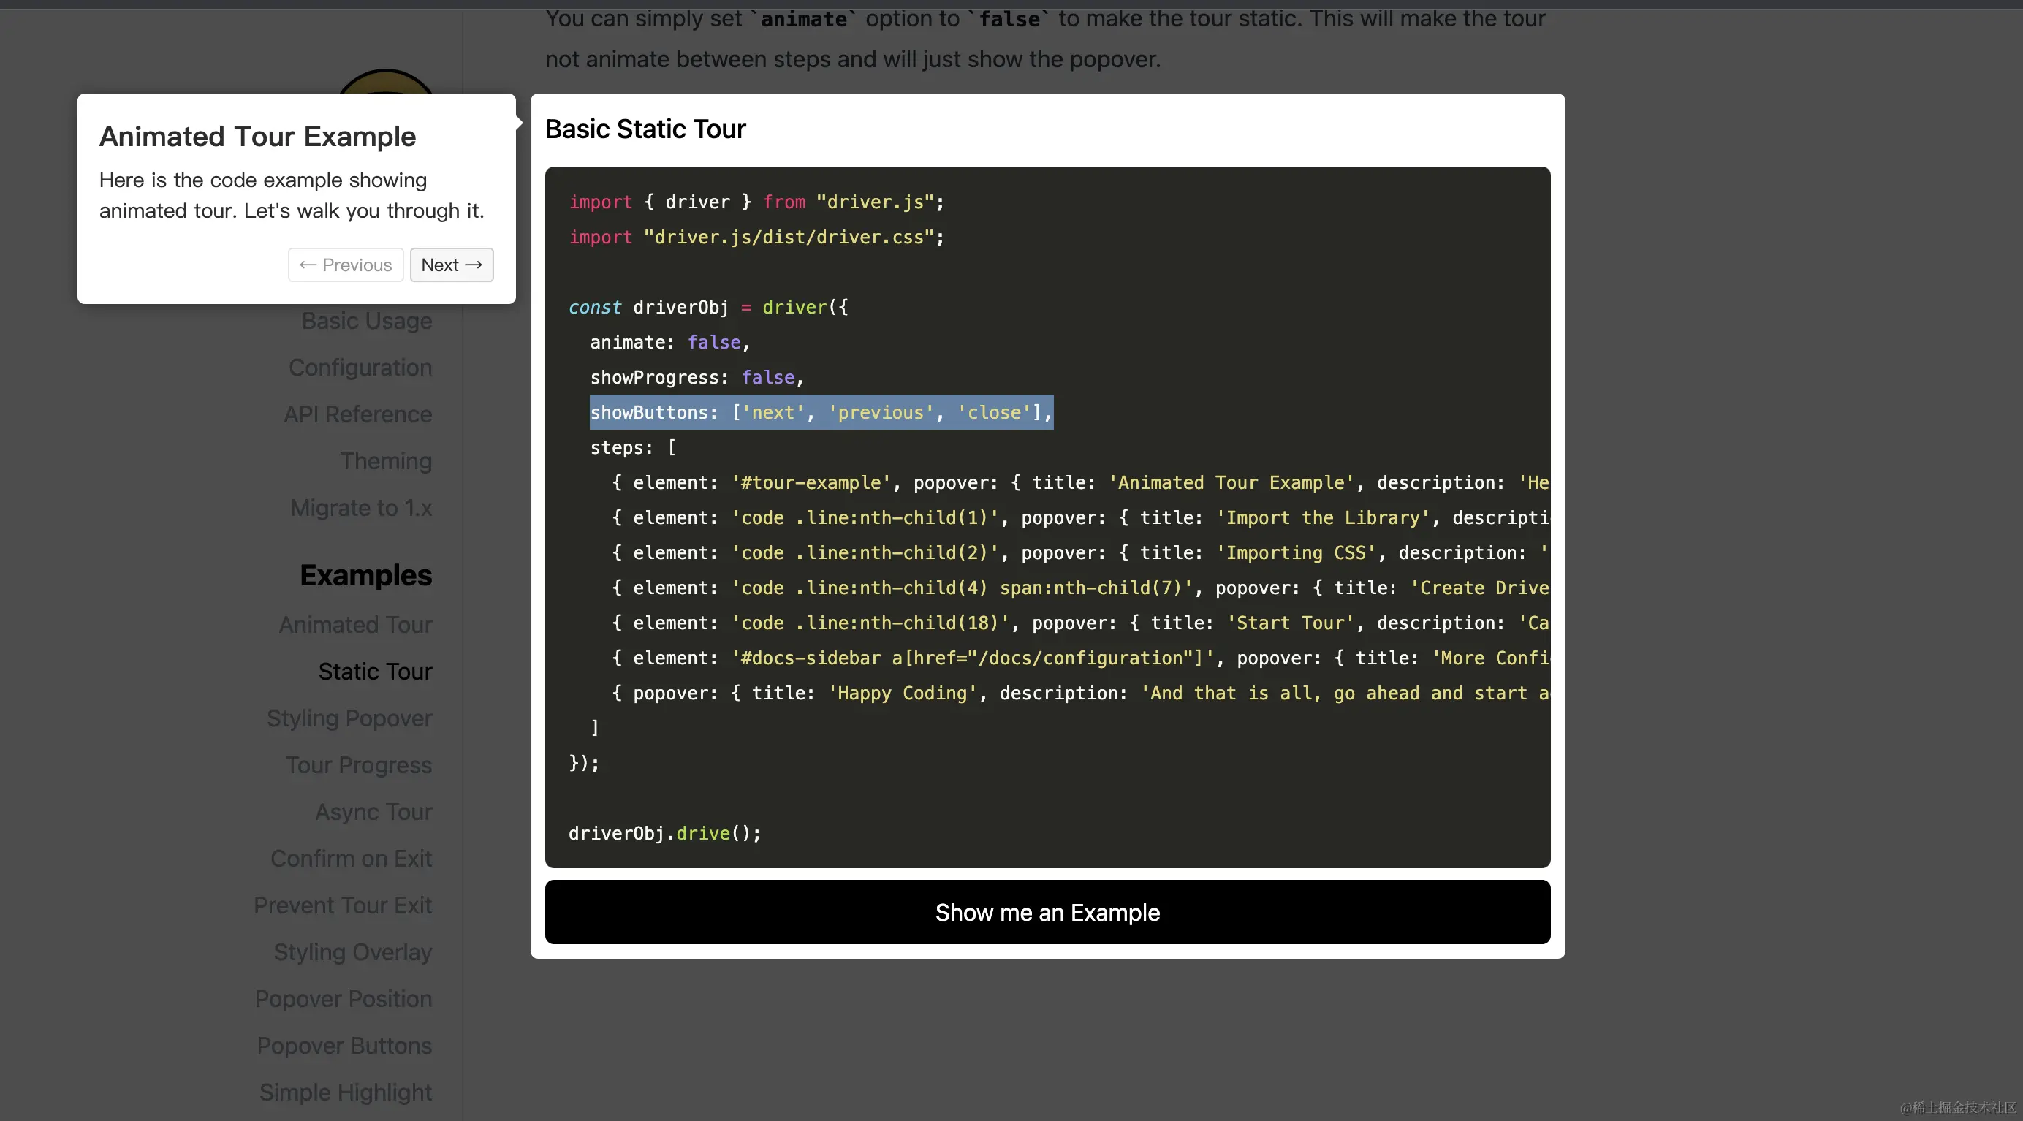Open the Styling Popover example
Screen dimensions: 2023x1121
tap(349, 718)
